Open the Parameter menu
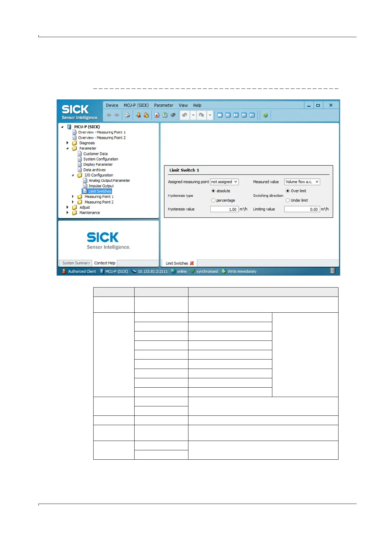The image size is (384, 544). [x=164, y=105]
